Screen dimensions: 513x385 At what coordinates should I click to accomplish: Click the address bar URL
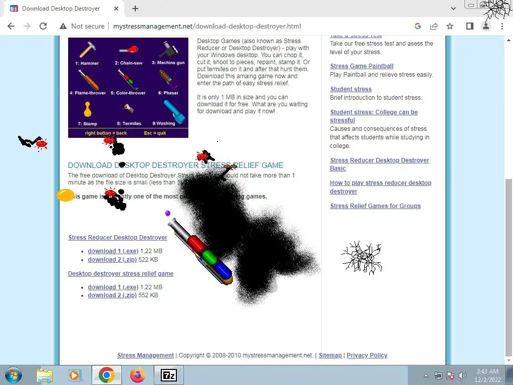(x=207, y=26)
